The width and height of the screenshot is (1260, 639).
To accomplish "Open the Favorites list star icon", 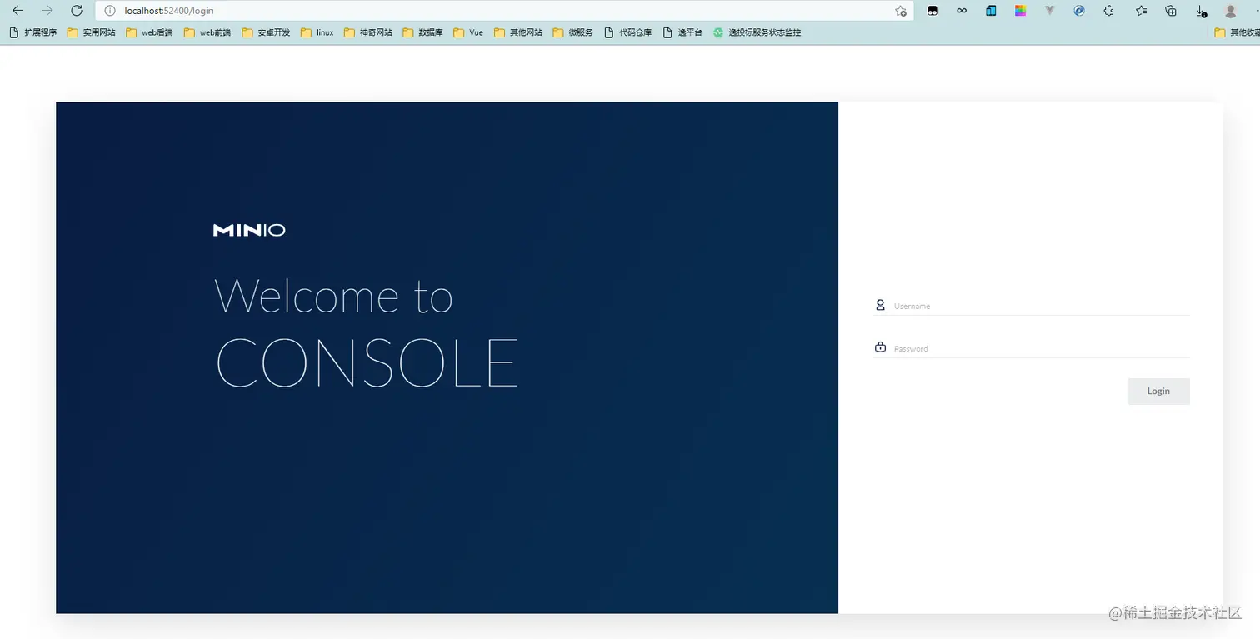I will (x=1141, y=11).
